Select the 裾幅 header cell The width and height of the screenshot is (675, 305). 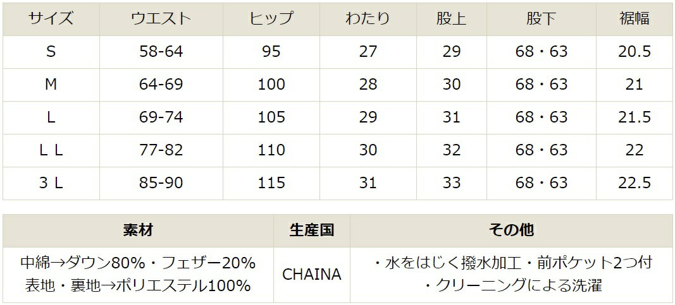(634, 19)
